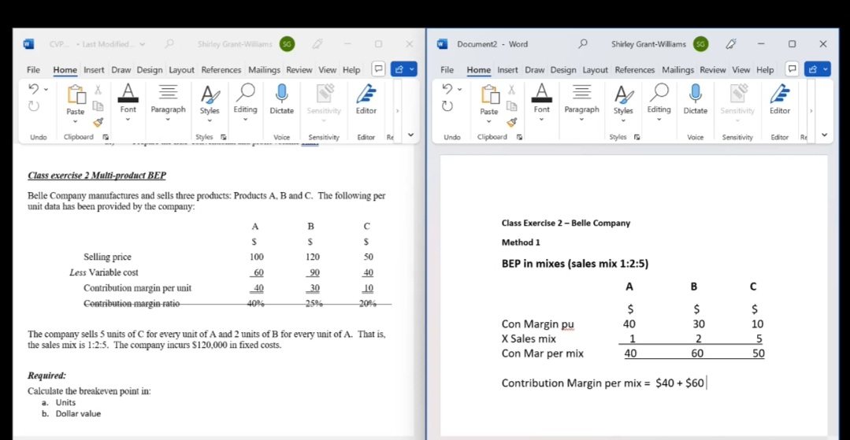Open Paragraph group in CVP window
The image size is (850, 440).
tap(168, 100)
